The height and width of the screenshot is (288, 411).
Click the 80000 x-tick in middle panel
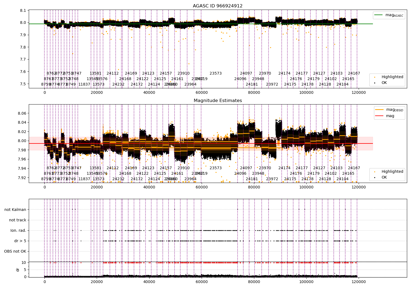[x=254, y=187]
